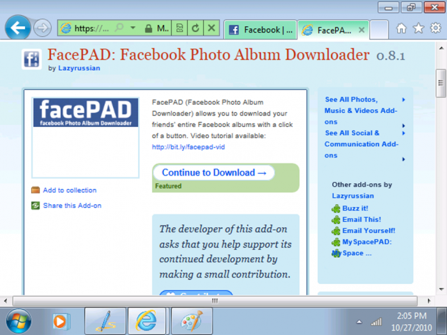Viewport: 447px width, 335px height.
Task: Open See All Photos, Music & Videos Add-ons
Action: point(361,110)
